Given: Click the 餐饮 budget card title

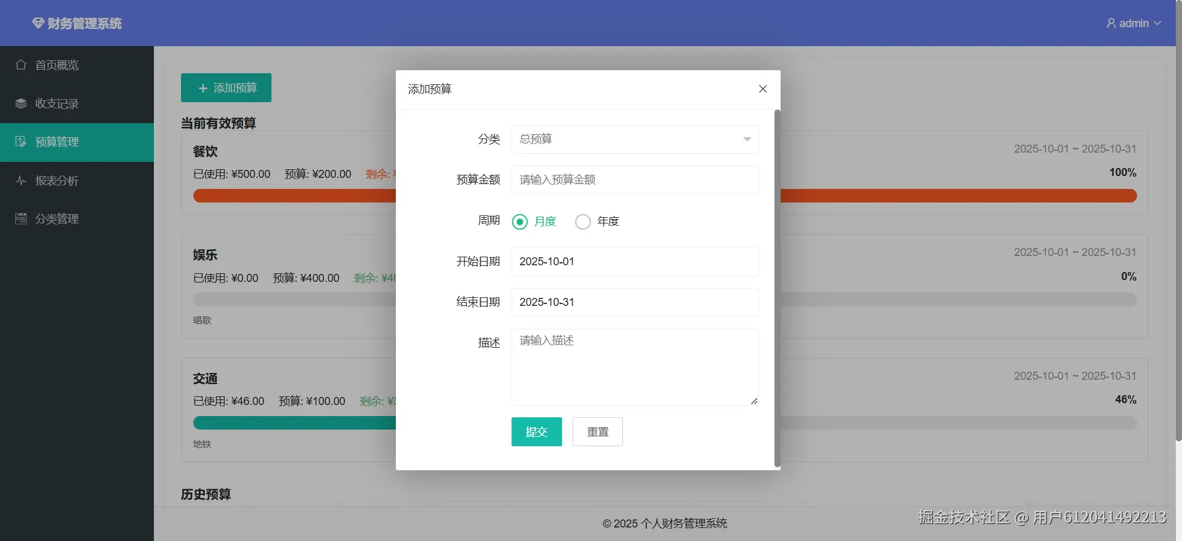Looking at the screenshot, I should tap(205, 151).
